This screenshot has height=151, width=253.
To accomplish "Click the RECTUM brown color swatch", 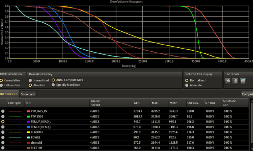I will pos(28,148).
